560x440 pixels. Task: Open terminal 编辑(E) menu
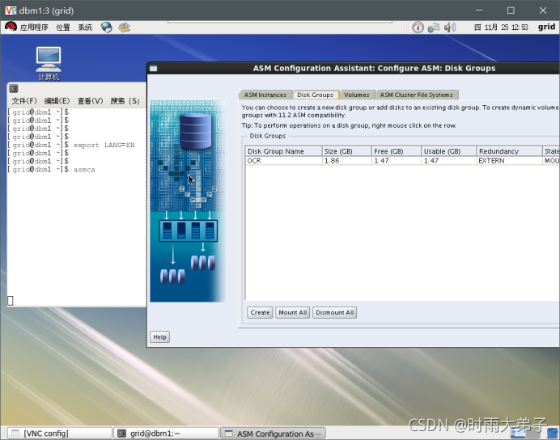(57, 101)
